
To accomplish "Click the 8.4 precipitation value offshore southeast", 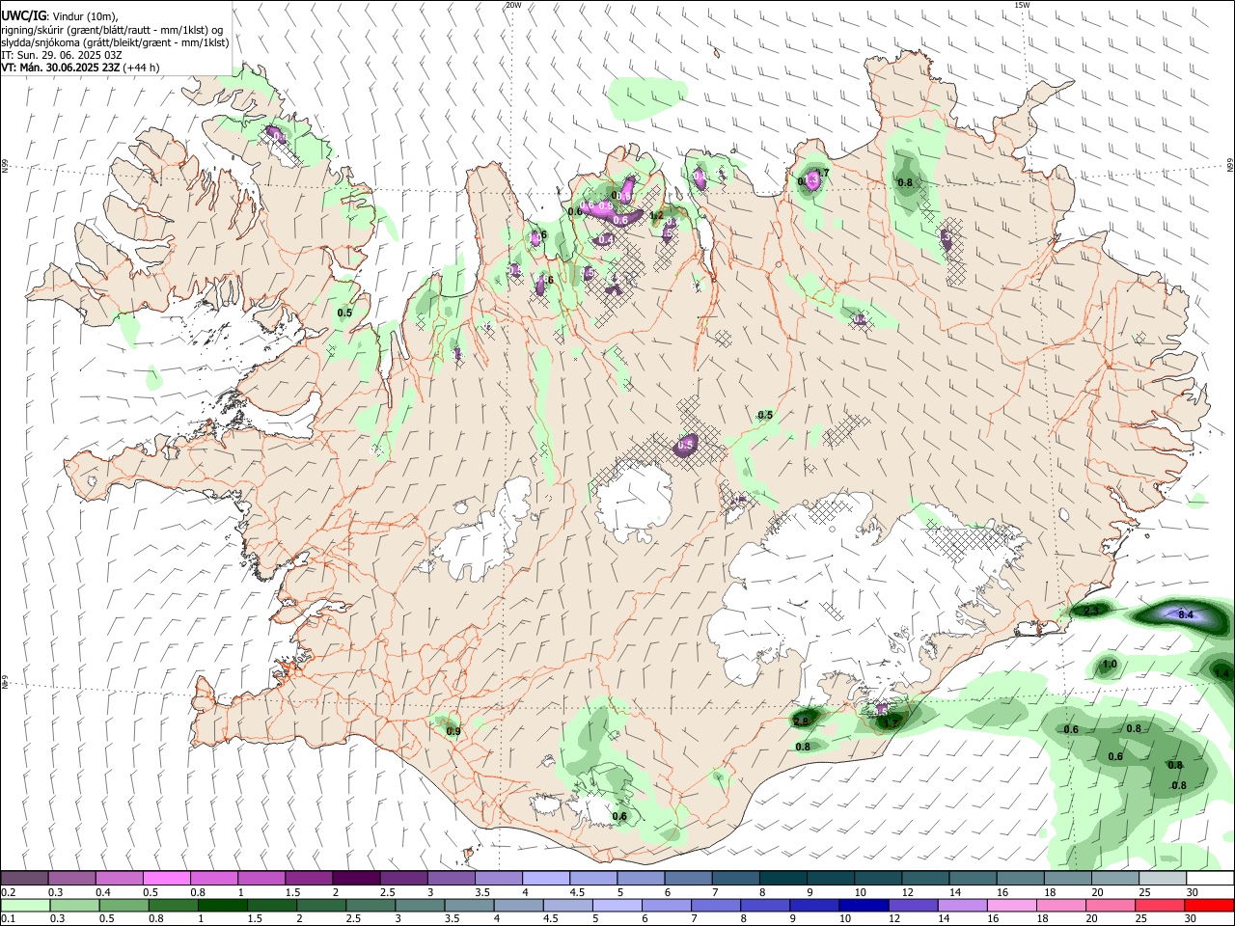I will point(1186,614).
